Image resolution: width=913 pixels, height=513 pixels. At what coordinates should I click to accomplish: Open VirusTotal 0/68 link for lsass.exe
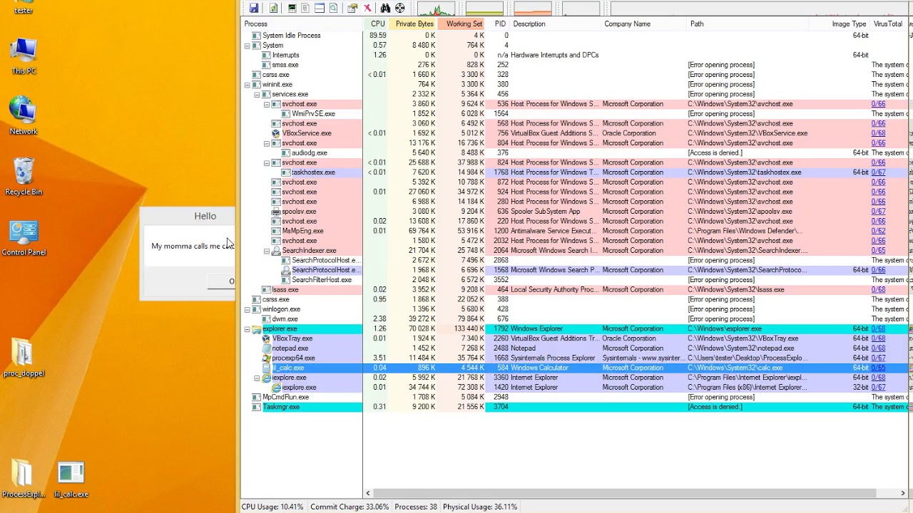point(878,290)
